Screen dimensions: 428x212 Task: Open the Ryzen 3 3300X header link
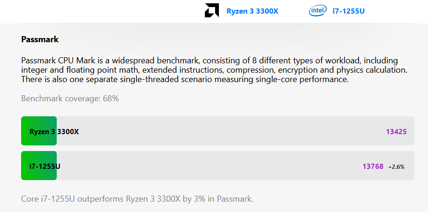253,11
